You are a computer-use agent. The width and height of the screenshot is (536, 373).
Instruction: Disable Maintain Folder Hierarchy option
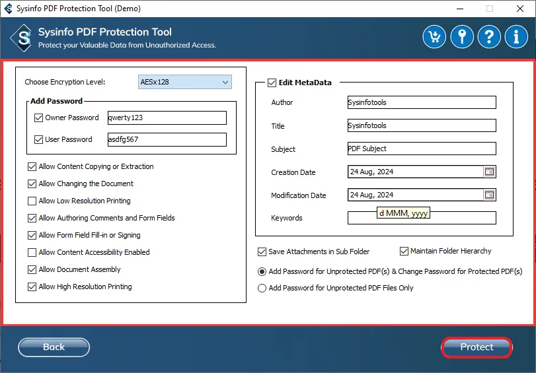coord(404,252)
